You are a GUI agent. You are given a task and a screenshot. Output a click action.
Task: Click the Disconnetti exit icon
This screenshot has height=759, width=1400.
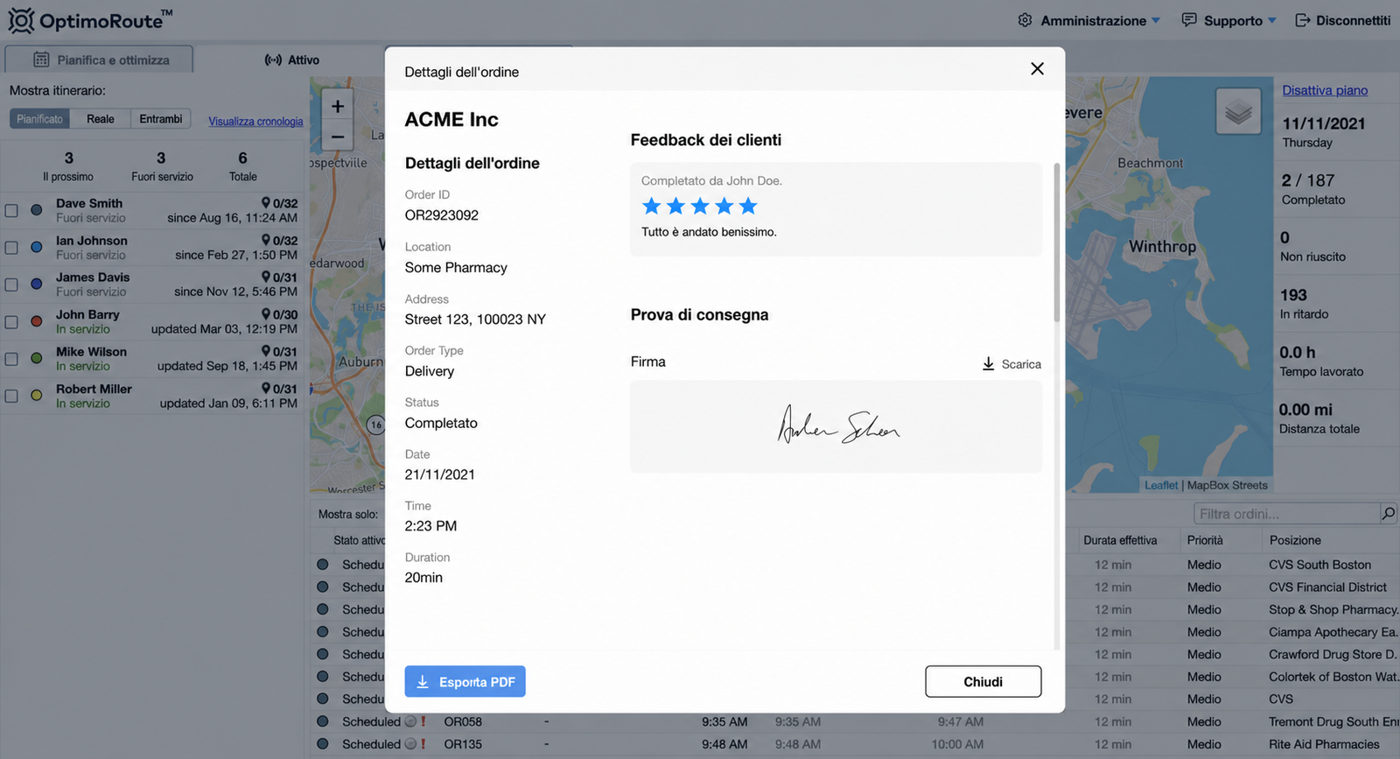[1303, 20]
